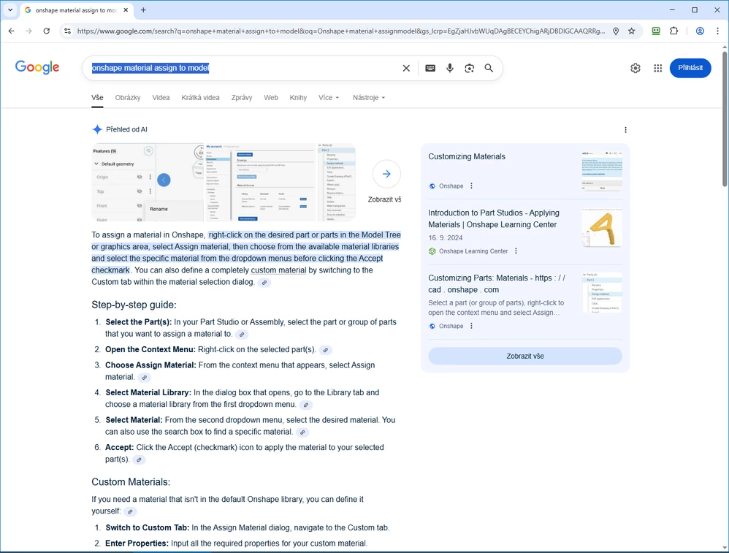
Task: Activate voice search with the microphone icon
Action: 449,68
